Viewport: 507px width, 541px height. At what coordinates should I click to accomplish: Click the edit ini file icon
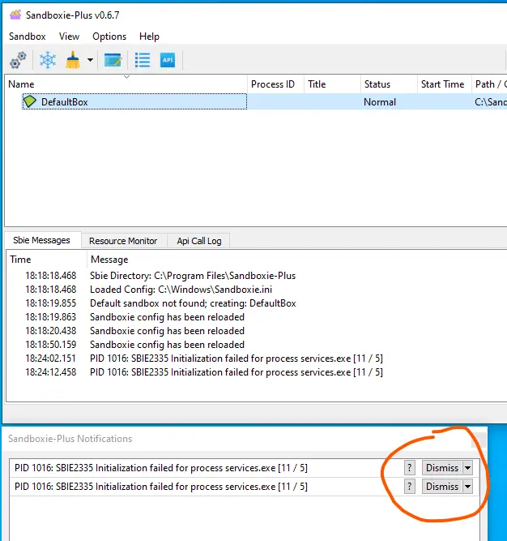[x=113, y=60]
